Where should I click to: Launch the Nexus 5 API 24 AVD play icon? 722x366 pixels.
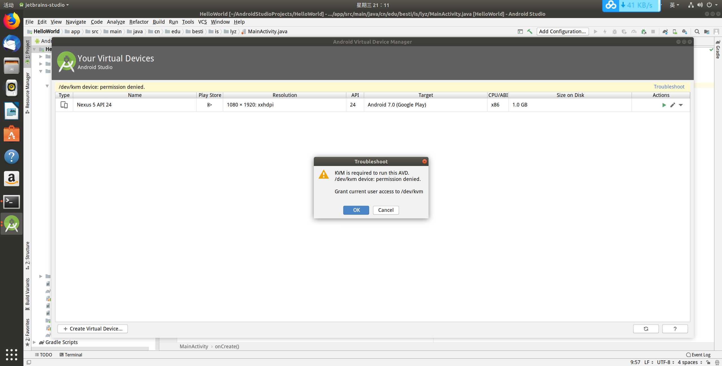(x=664, y=105)
